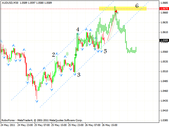Screen dimensions: 169x127
Task: Click the 1.0660 price axis label
Action: [164, 13]
